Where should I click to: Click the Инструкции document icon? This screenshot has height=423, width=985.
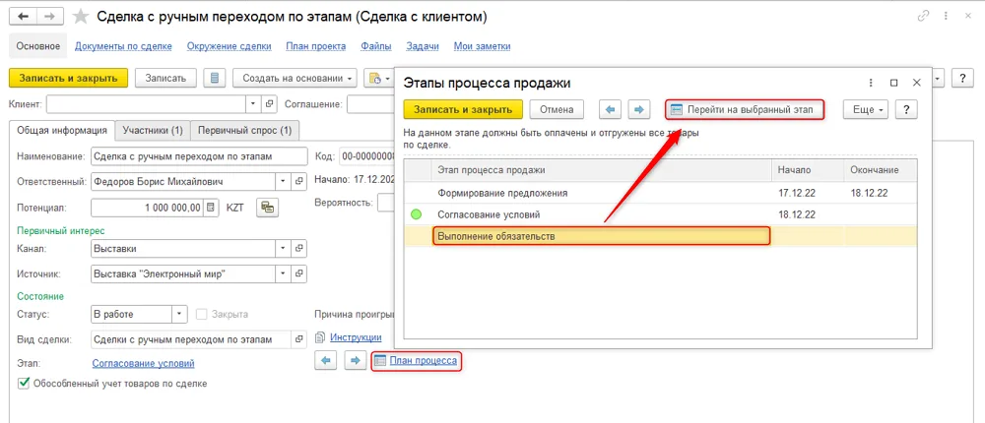click(321, 337)
